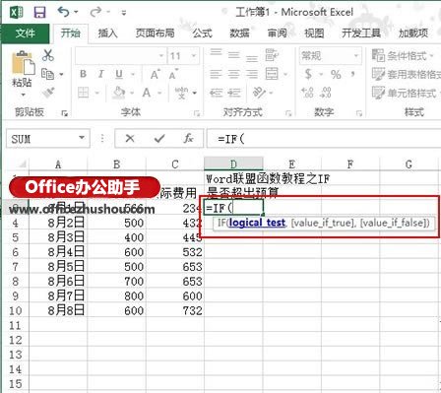Screen dimensions: 441x393
Task: Open the 开发工具 ribbon tab
Action: click(361, 33)
